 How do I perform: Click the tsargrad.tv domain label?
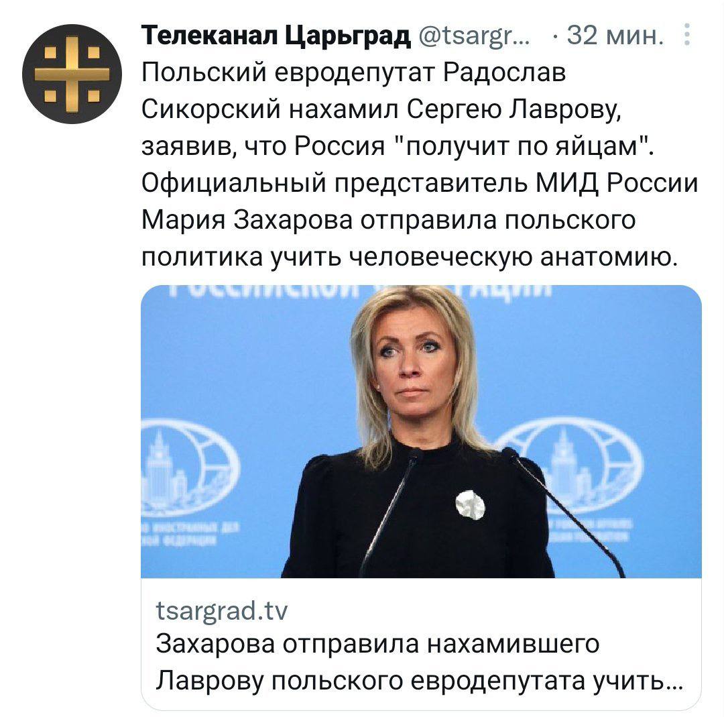click(x=222, y=610)
